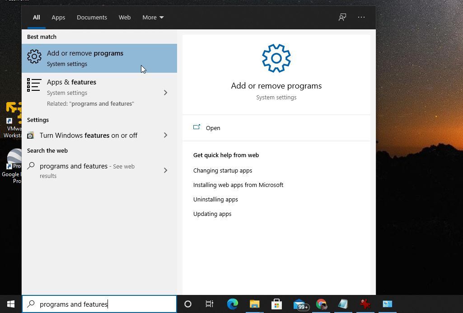Open the blue window app at taskbar end

click(x=388, y=304)
